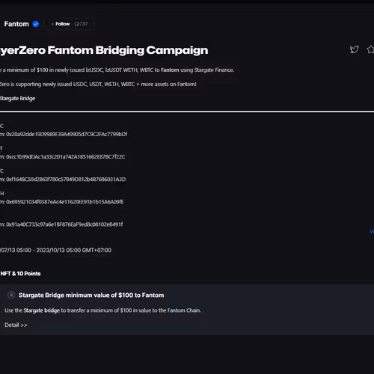Click the 'NFT & 10 Points' reward label
This screenshot has width=374, height=374.
20,274
